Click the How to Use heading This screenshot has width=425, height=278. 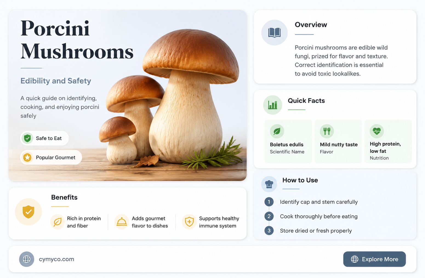[x=300, y=180]
